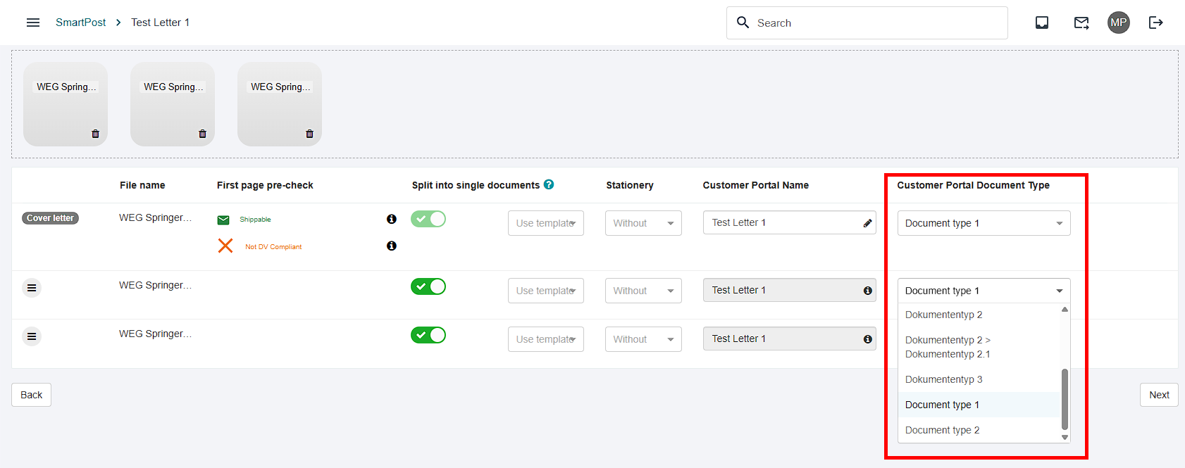Open first WEG Spring document thumbnail
This screenshot has height=468, width=1185.
pos(66,104)
